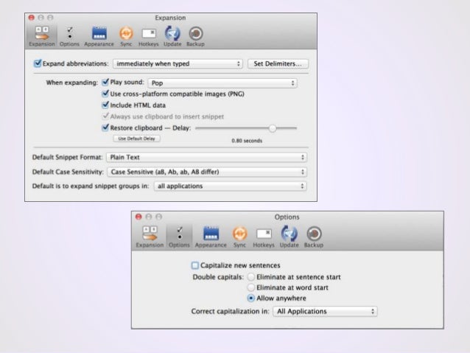Select Expansion icon in Options window toolbar

pyautogui.click(x=150, y=237)
